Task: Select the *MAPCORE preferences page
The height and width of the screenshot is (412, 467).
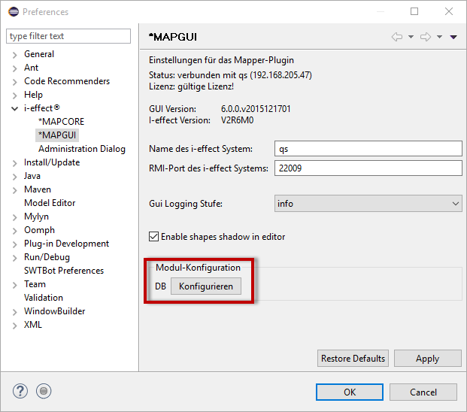Action: point(61,122)
